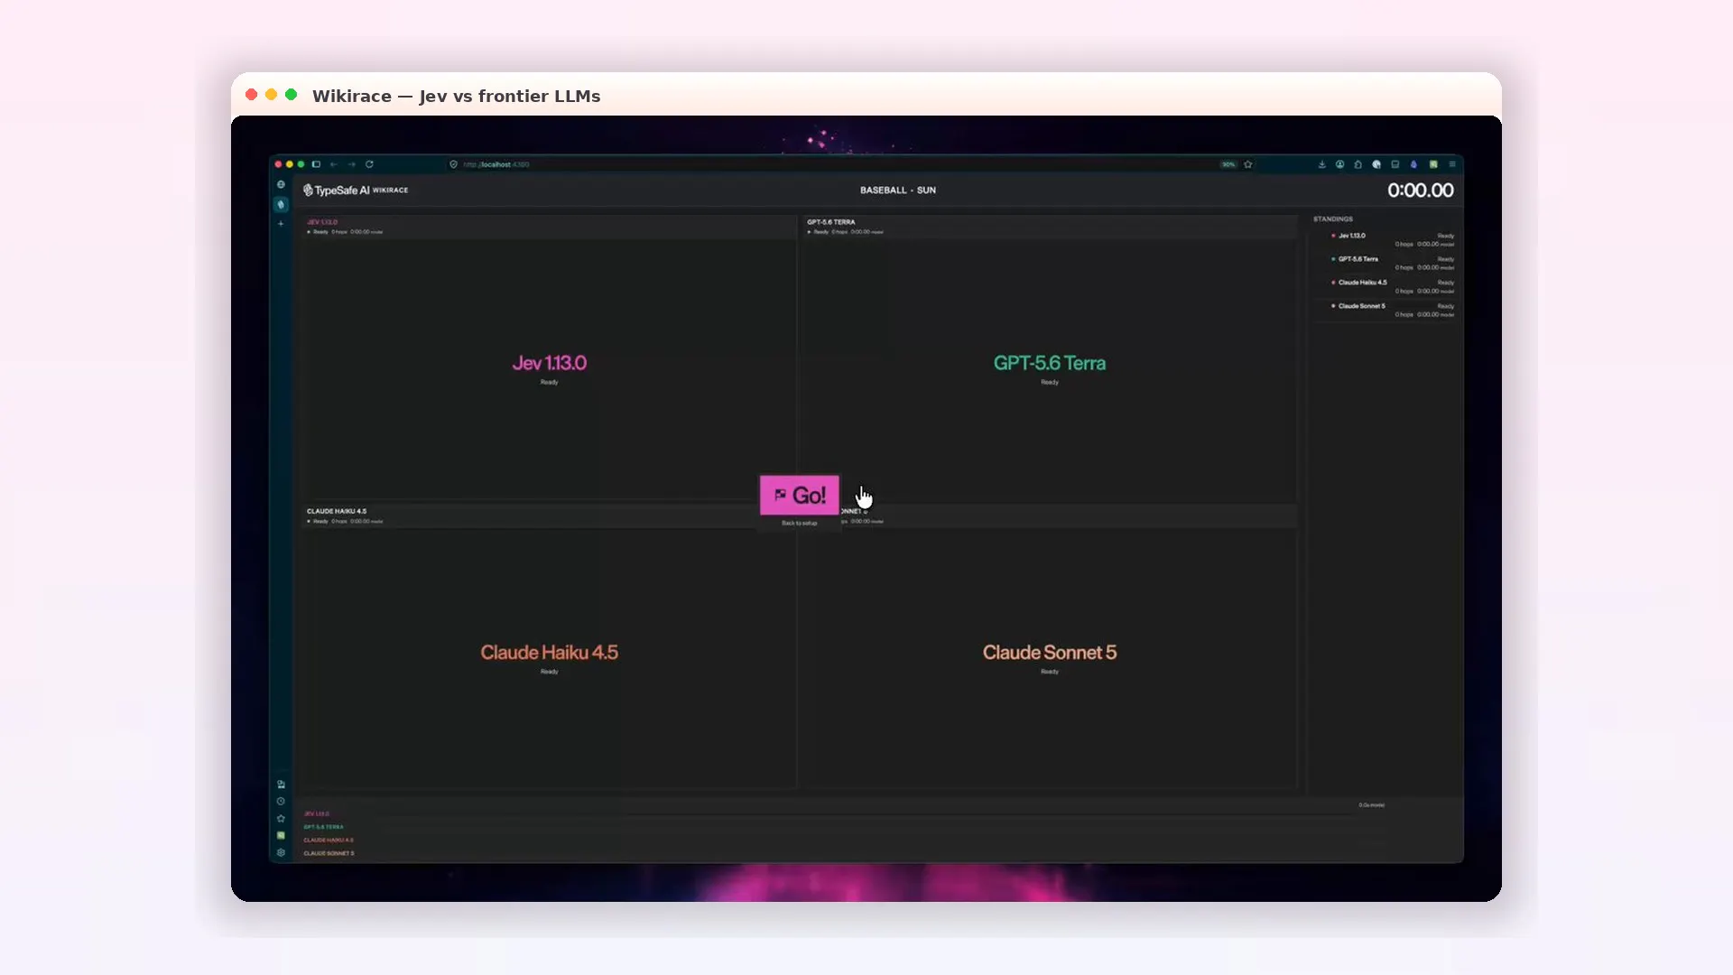The image size is (1733, 975).
Task: Click the WIKIRACE label in header
Action: [x=390, y=190]
